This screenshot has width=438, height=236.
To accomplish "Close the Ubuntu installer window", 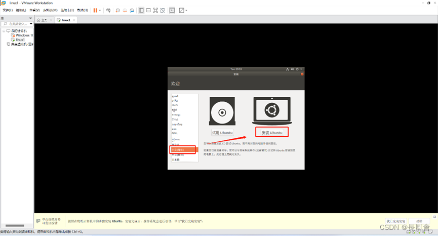I will coord(302,74).
